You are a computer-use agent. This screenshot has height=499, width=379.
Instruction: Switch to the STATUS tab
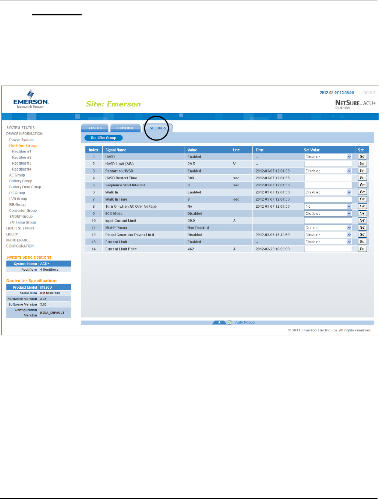coord(95,128)
